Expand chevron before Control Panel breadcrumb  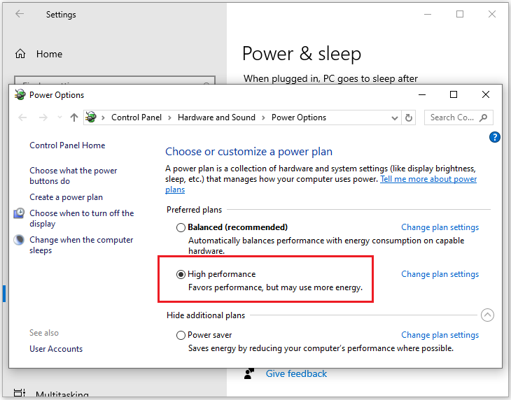pyautogui.click(x=103, y=117)
